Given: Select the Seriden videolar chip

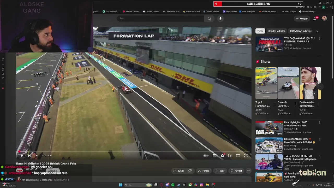Looking at the screenshot, I should (x=277, y=31).
